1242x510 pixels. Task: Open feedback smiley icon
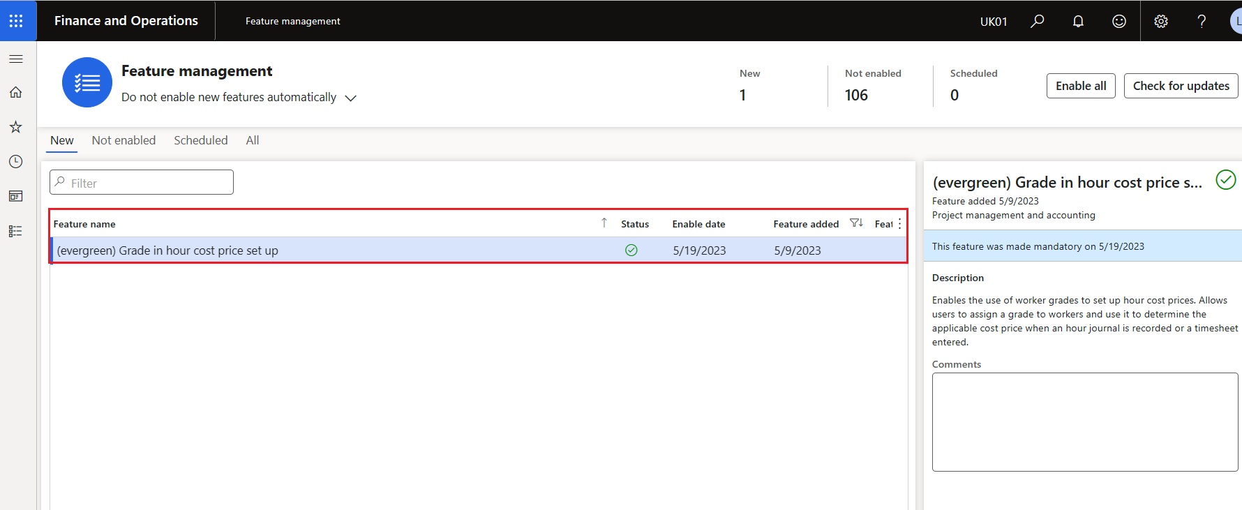pos(1119,21)
